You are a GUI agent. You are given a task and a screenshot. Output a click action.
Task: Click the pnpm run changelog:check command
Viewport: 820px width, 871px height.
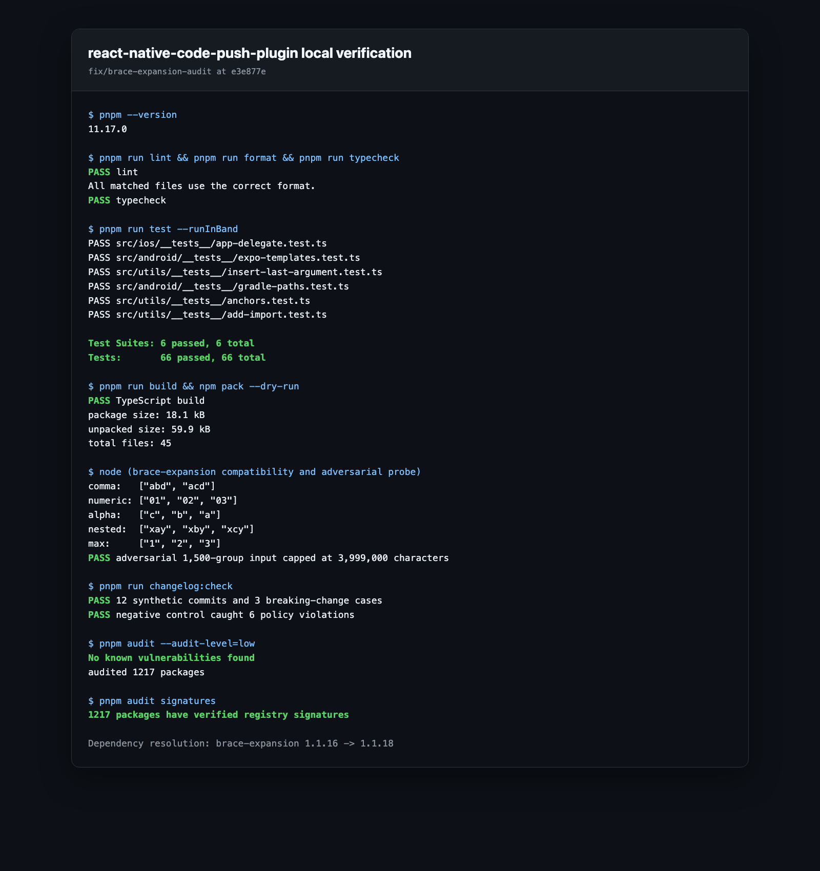click(160, 586)
